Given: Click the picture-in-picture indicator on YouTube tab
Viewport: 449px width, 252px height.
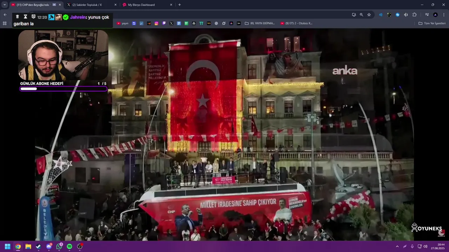Looking at the screenshot, I should pyautogui.click(x=54, y=5).
